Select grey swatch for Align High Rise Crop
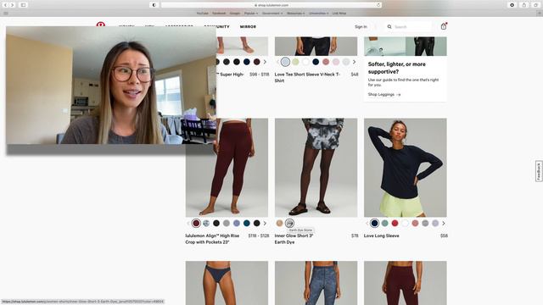This screenshot has height=305, width=543. click(227, 224)
